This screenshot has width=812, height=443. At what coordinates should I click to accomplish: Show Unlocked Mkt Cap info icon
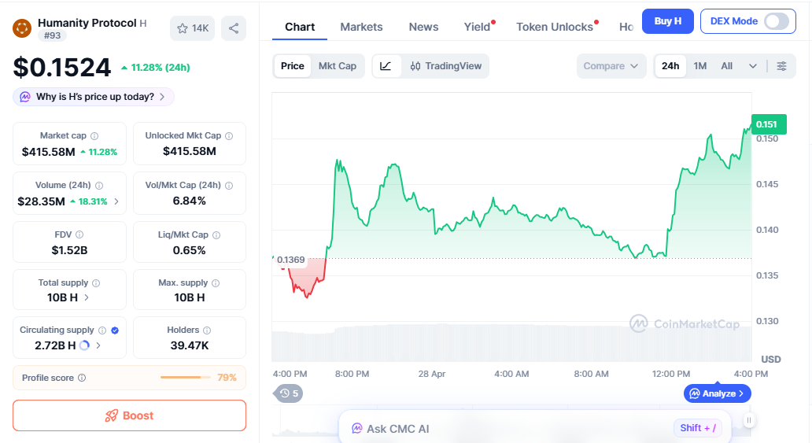coord(229,136)
